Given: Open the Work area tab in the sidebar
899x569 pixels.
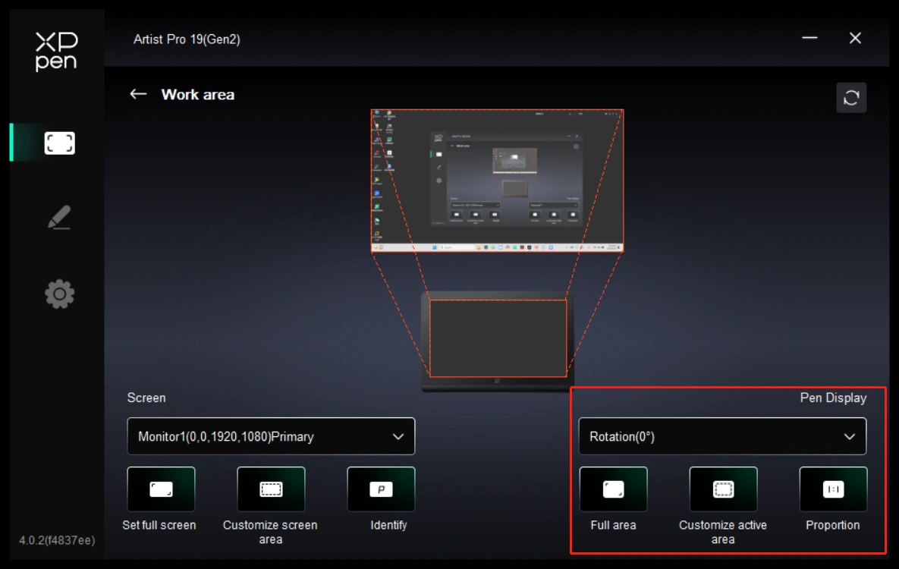Looking at the screenshot, I should pos(59,143).
